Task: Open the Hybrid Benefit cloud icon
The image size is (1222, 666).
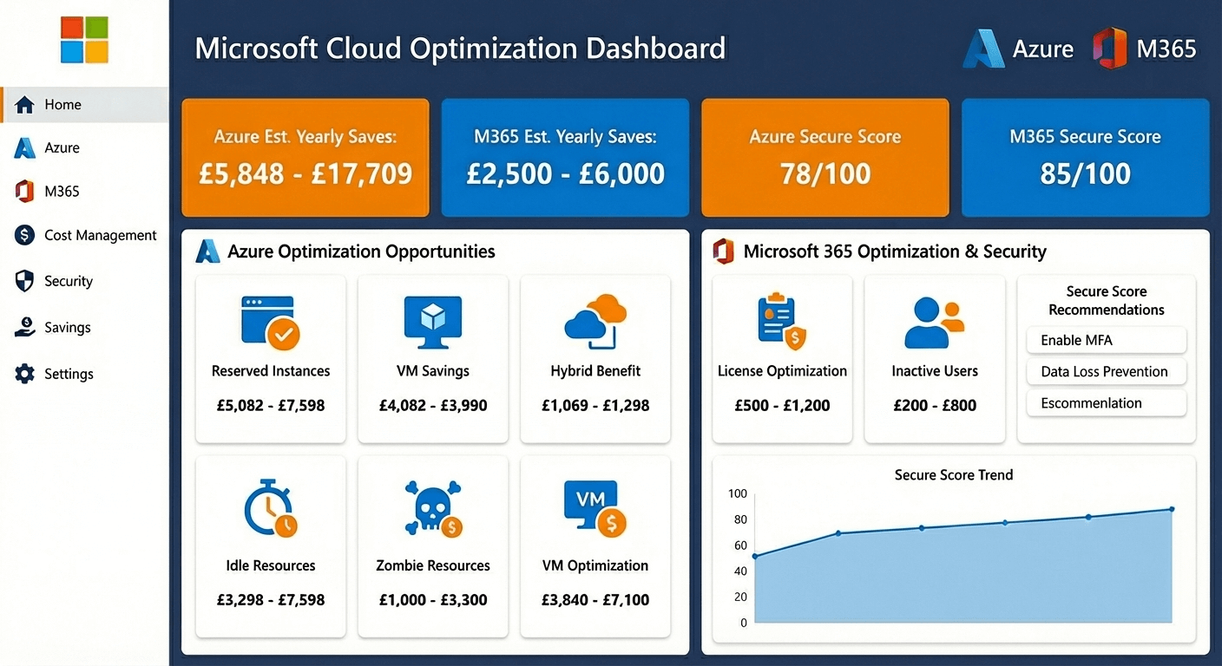Action: [x=595, y=322]
